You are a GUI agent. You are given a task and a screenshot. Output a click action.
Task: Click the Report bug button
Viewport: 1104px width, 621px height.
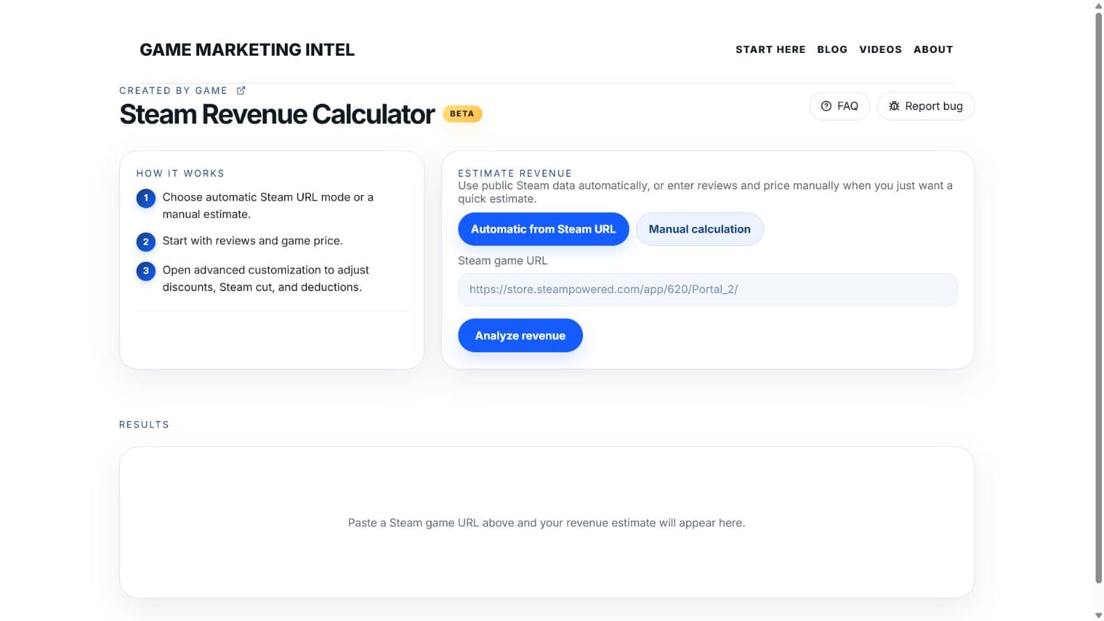tap(926, 106)
